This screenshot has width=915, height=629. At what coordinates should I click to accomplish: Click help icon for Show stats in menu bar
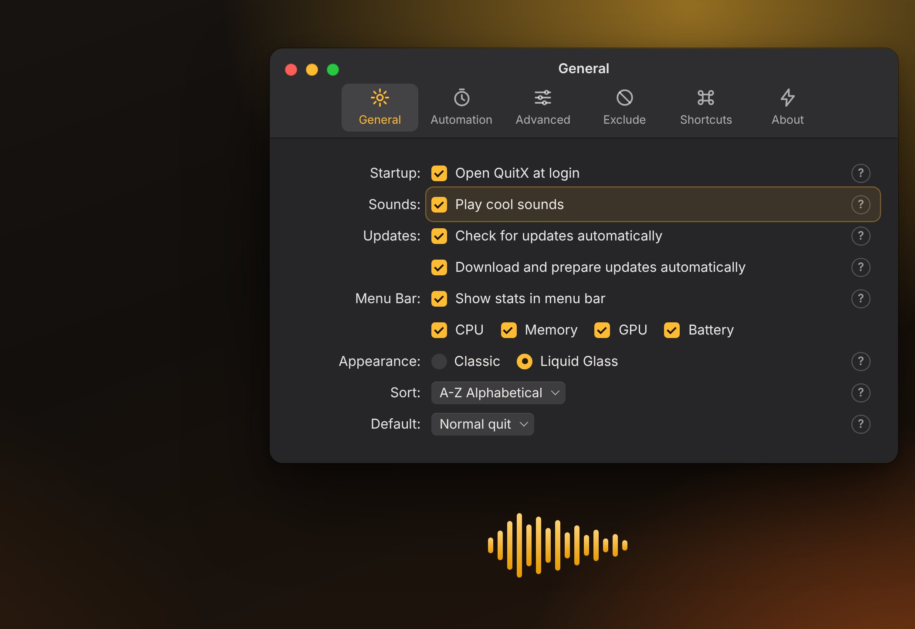[861, 298]
